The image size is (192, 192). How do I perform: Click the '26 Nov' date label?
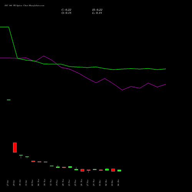pos(81,183)
